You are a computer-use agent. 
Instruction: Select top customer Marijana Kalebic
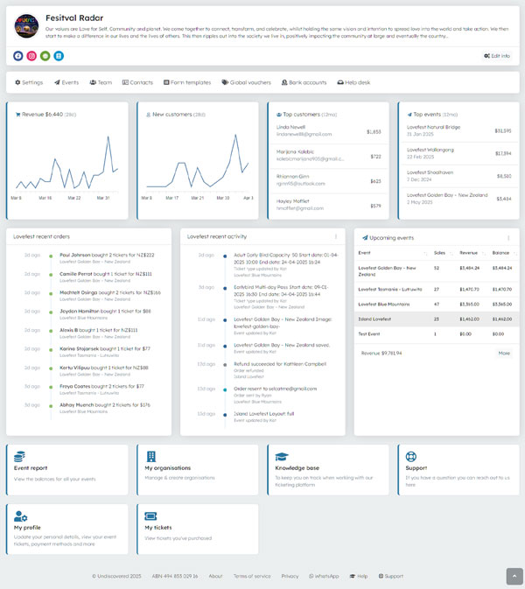(x=328, y=156)
